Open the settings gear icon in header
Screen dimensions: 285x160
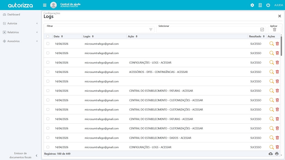coord(252,5)
